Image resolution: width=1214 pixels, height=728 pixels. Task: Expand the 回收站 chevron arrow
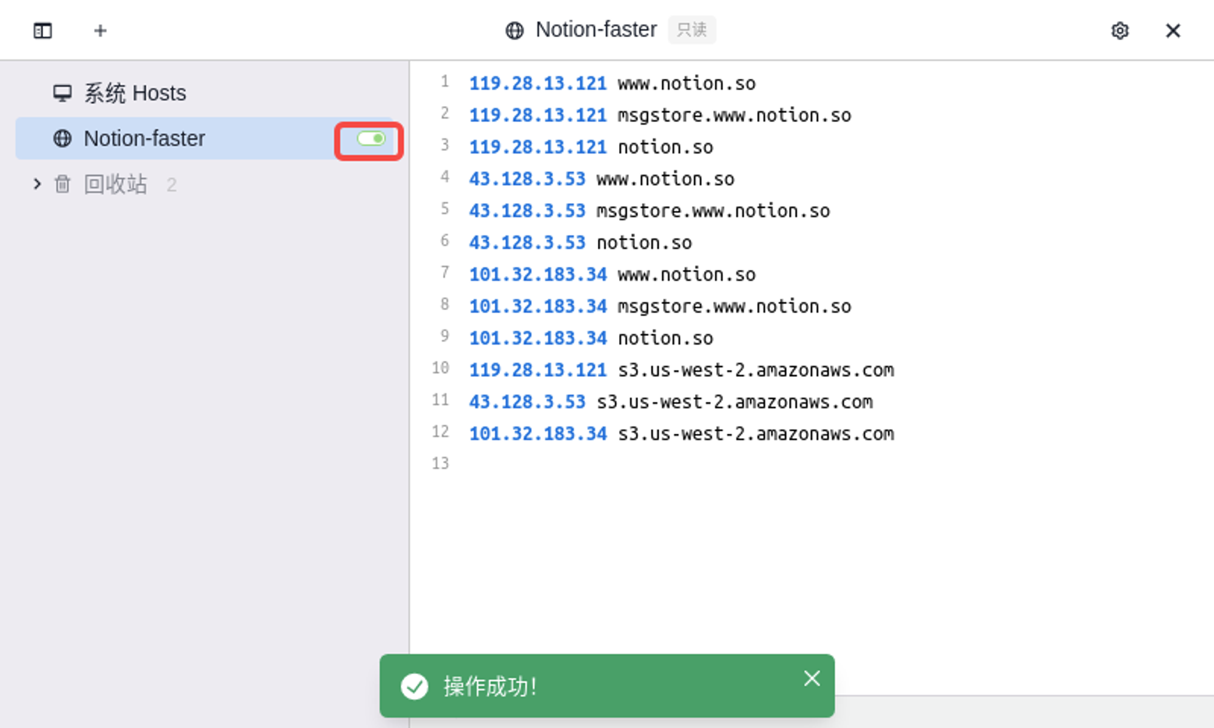37,184
